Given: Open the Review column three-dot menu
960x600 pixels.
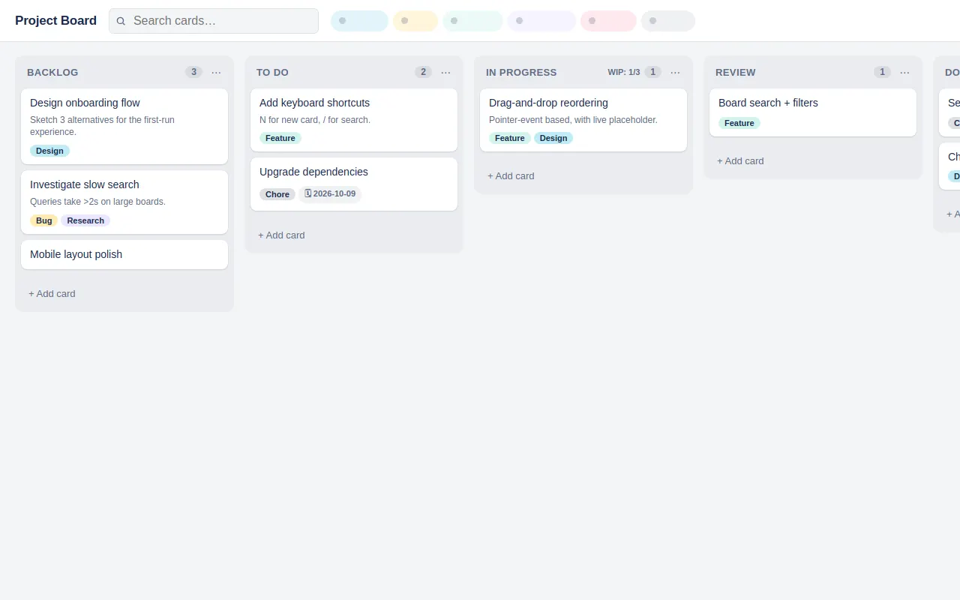Looking at the screenshot, I should 905,73.
